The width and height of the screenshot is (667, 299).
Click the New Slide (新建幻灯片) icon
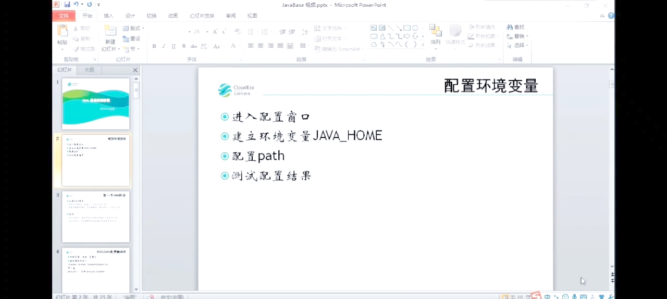pyautogui.click(x=110, y=32)
